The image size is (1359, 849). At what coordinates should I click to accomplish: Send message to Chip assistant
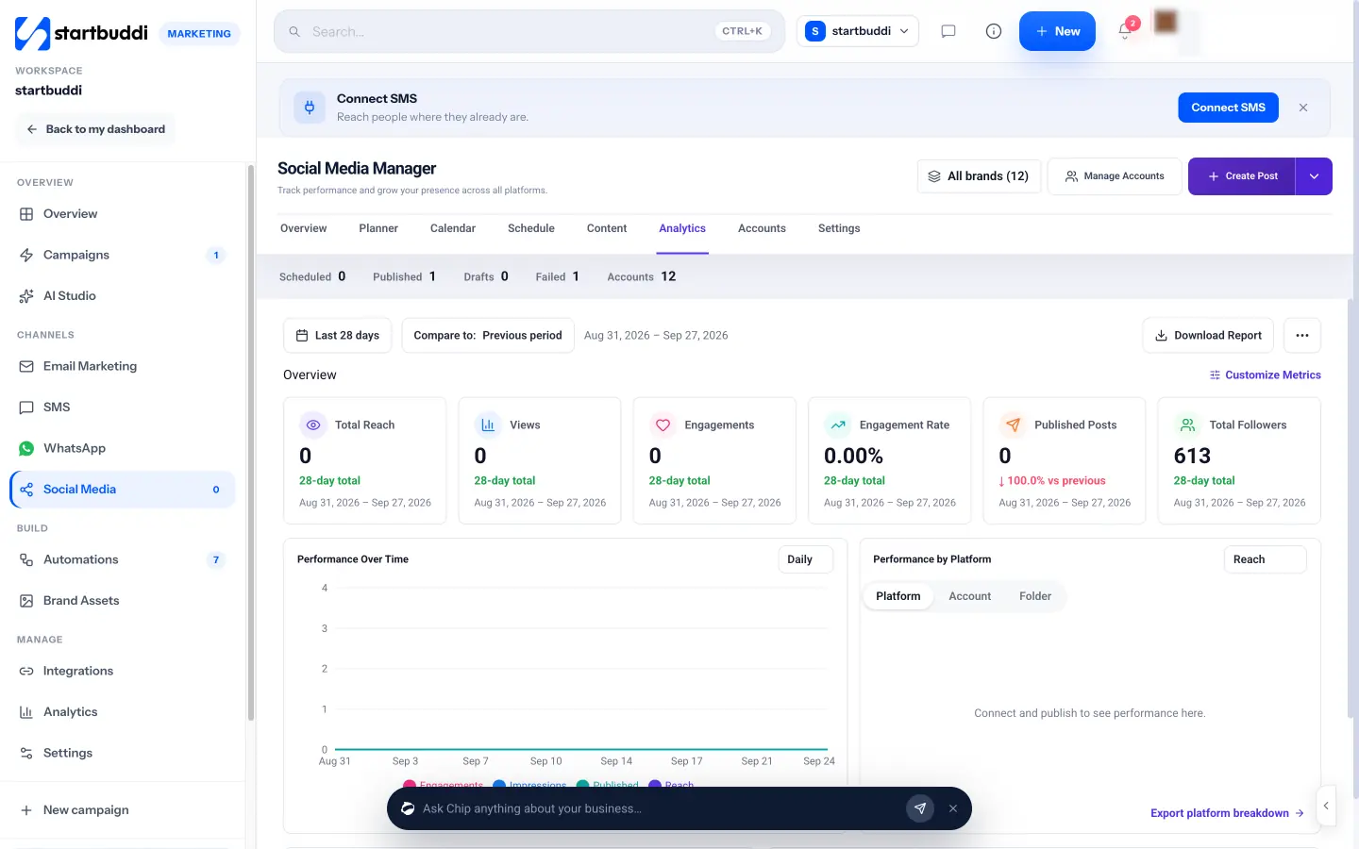coord(920,808)
